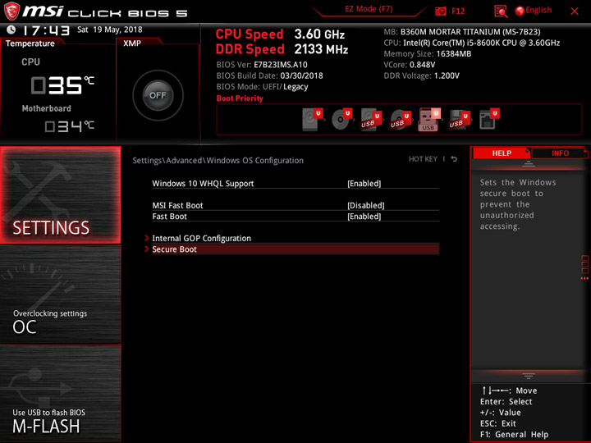Open the SETTINGS section

[61, 194]
